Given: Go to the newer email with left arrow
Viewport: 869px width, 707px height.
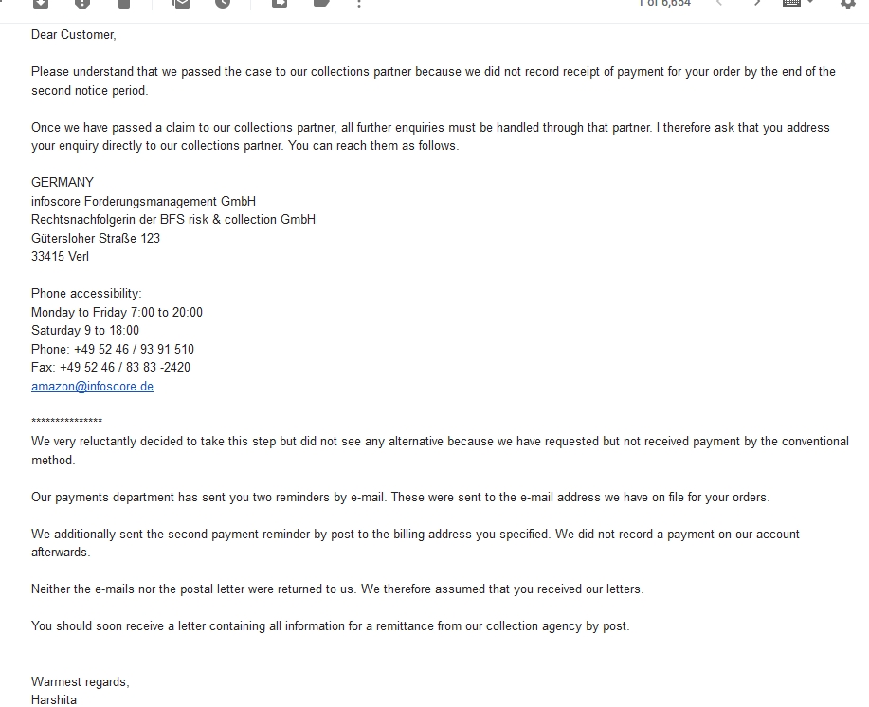Looking at the screenshot, I should click(x=719, y=3).
